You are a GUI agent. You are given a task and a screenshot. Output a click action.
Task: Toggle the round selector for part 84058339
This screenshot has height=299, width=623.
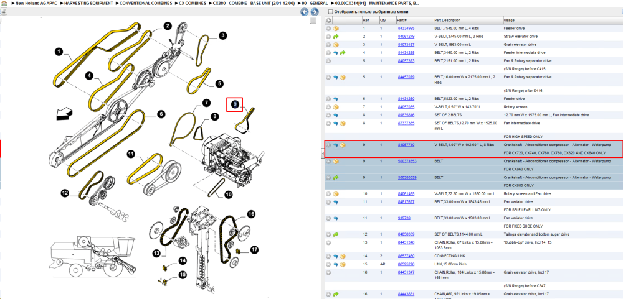pos(328,234)
